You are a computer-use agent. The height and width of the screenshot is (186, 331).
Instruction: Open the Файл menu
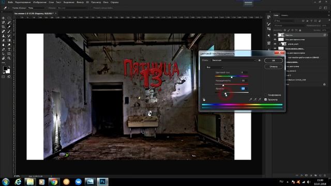point(10,2)
